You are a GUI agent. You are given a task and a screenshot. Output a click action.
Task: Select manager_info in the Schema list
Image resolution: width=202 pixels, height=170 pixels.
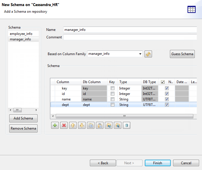tap(21, 39)
